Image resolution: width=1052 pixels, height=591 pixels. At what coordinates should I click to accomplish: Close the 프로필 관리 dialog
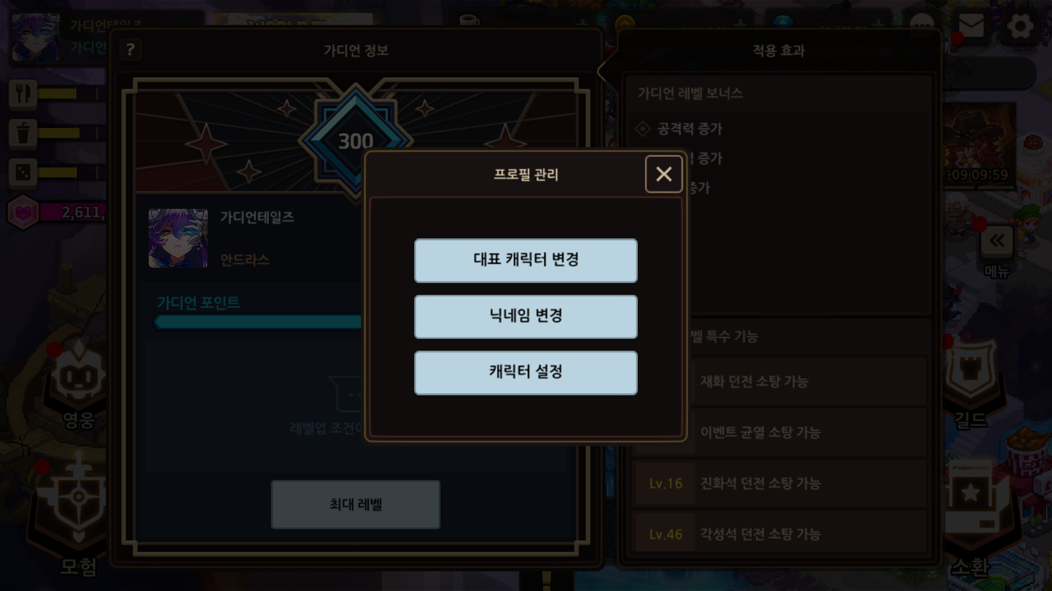pos(664,174)
